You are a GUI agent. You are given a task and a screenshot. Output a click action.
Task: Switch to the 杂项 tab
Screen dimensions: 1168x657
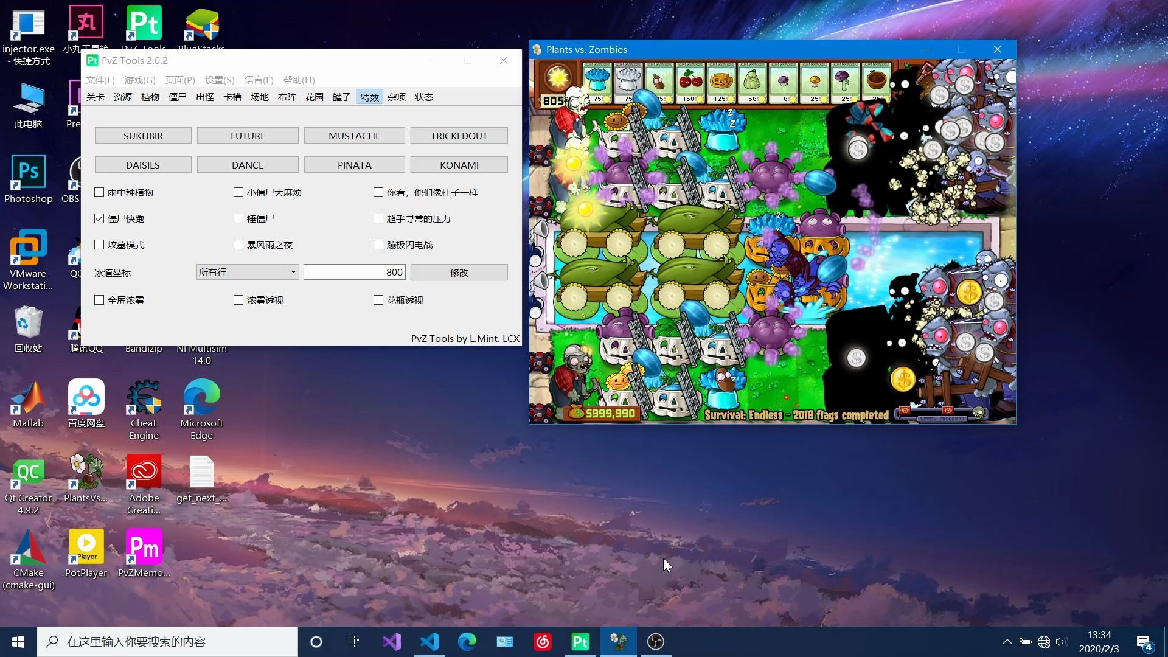click(x=397, y=97)
